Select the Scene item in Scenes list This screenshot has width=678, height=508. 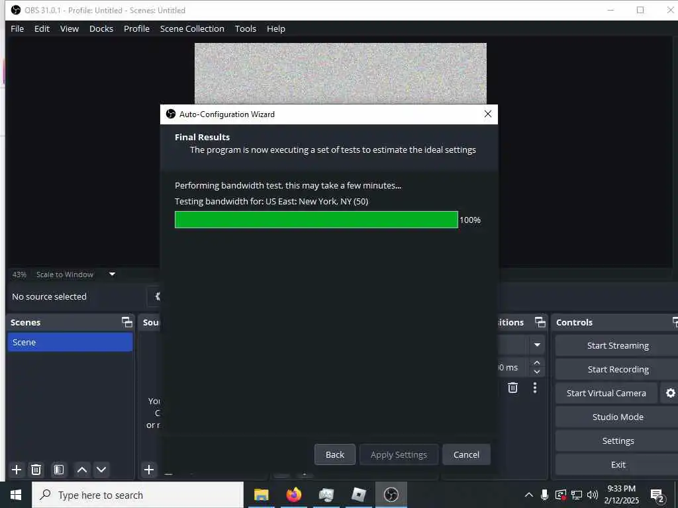tap(70, 342)
